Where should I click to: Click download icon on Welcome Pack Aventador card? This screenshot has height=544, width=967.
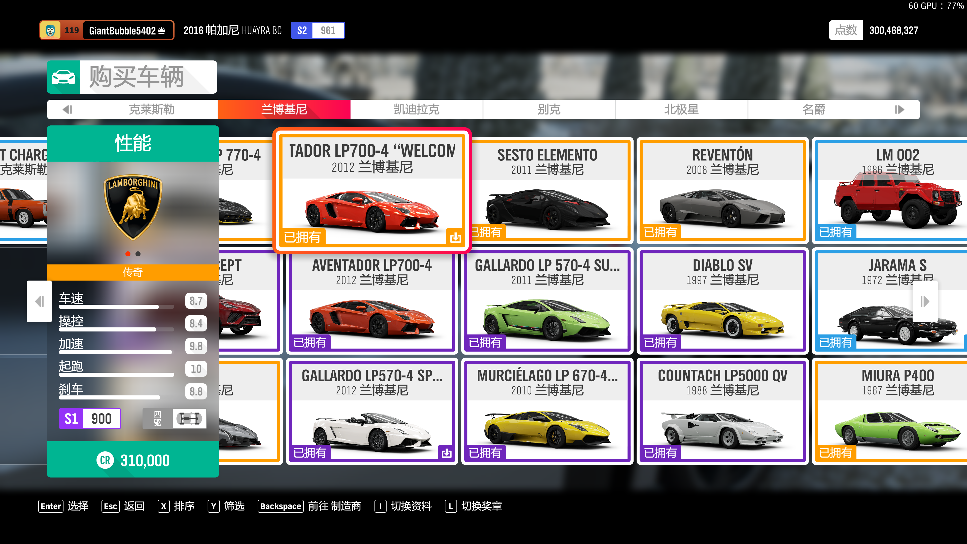click(x=455, y=237)
